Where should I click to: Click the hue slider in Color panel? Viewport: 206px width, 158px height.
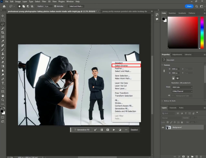click(x=202, y=33)
